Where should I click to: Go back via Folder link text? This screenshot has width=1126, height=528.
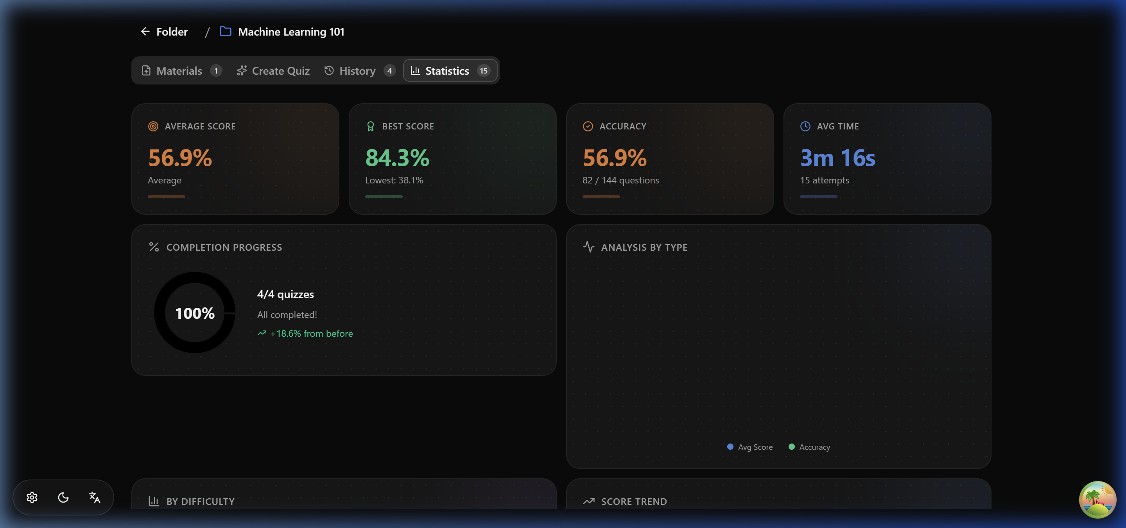point(172,32)
